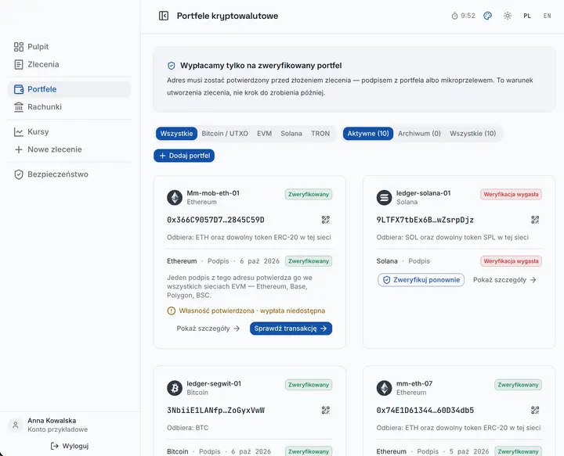Screen dimensions: 564x456
Task: Filter by Bitcoin / UTXO
Action: [225, 134]
